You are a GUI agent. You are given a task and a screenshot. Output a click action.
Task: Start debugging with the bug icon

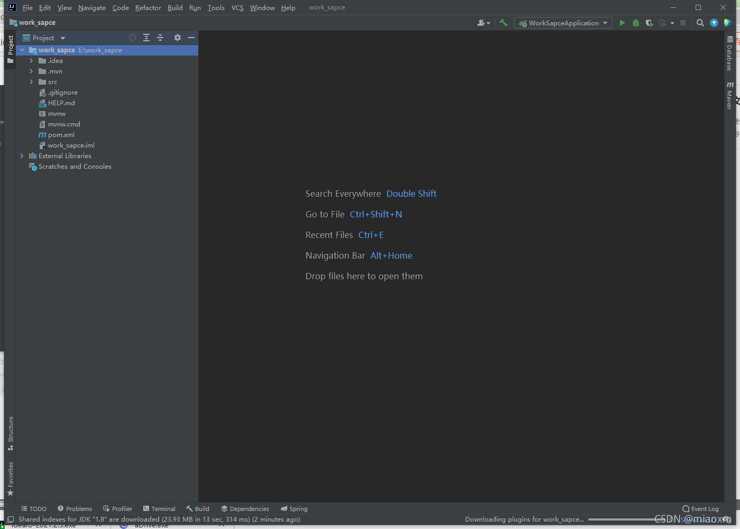pyautogui.click(x=636, y=23)
